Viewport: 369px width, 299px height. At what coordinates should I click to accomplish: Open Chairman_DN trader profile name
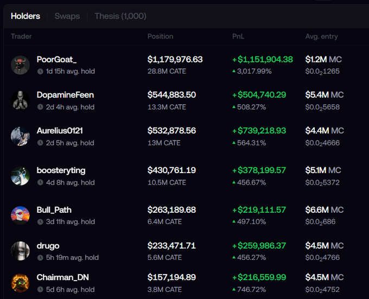click(62, 277)
